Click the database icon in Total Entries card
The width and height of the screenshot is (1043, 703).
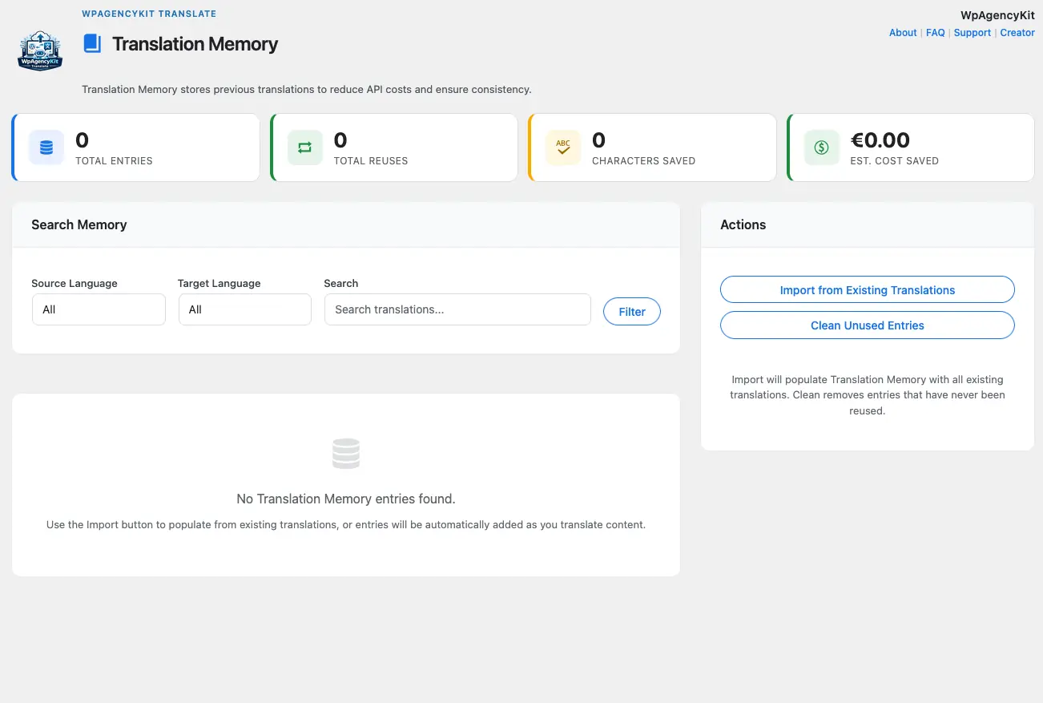[x=46, y=147]
